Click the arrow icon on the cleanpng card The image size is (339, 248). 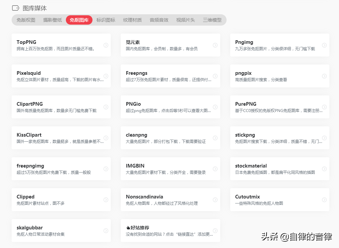point(215,138)
